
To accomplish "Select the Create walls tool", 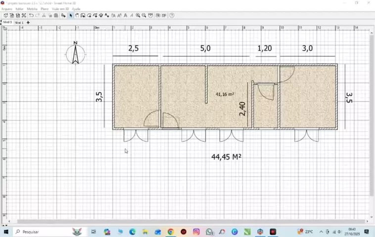I will (x=83, y=15).
